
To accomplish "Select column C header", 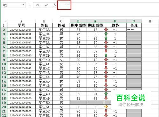I will pyautogui.click(x=61, y=21).
